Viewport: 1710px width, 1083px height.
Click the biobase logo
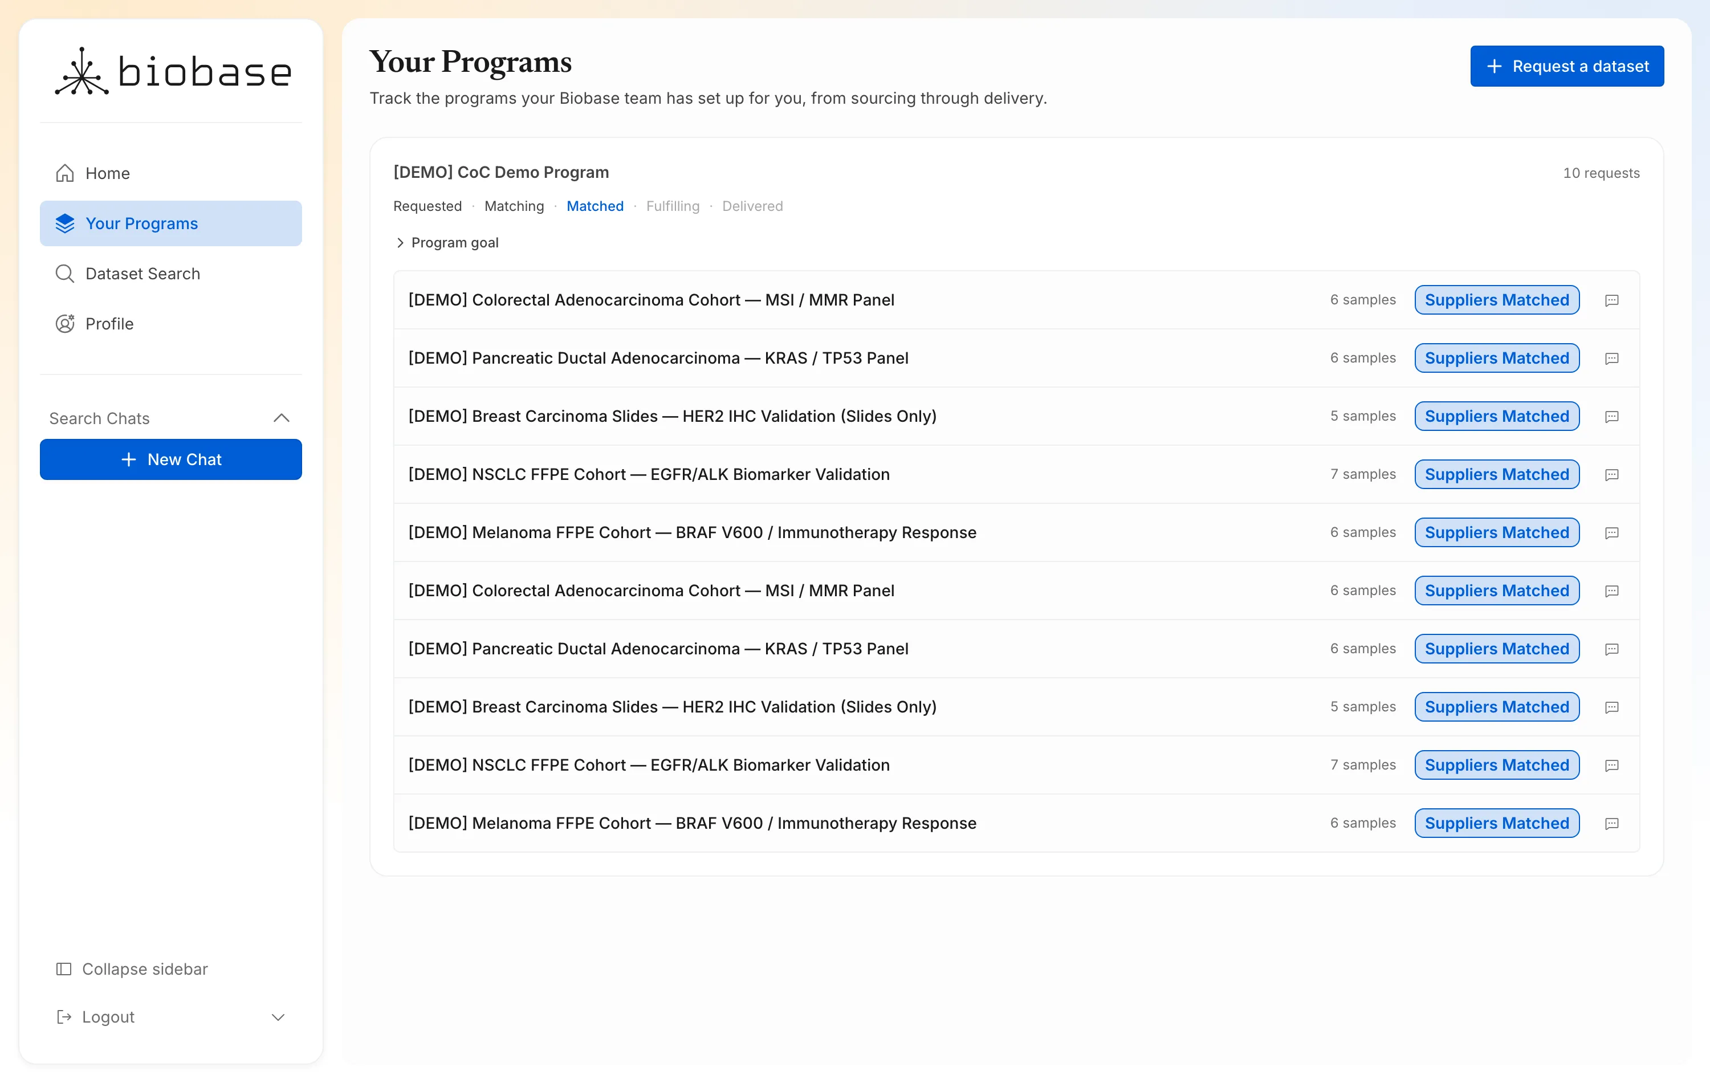[173, 72]
